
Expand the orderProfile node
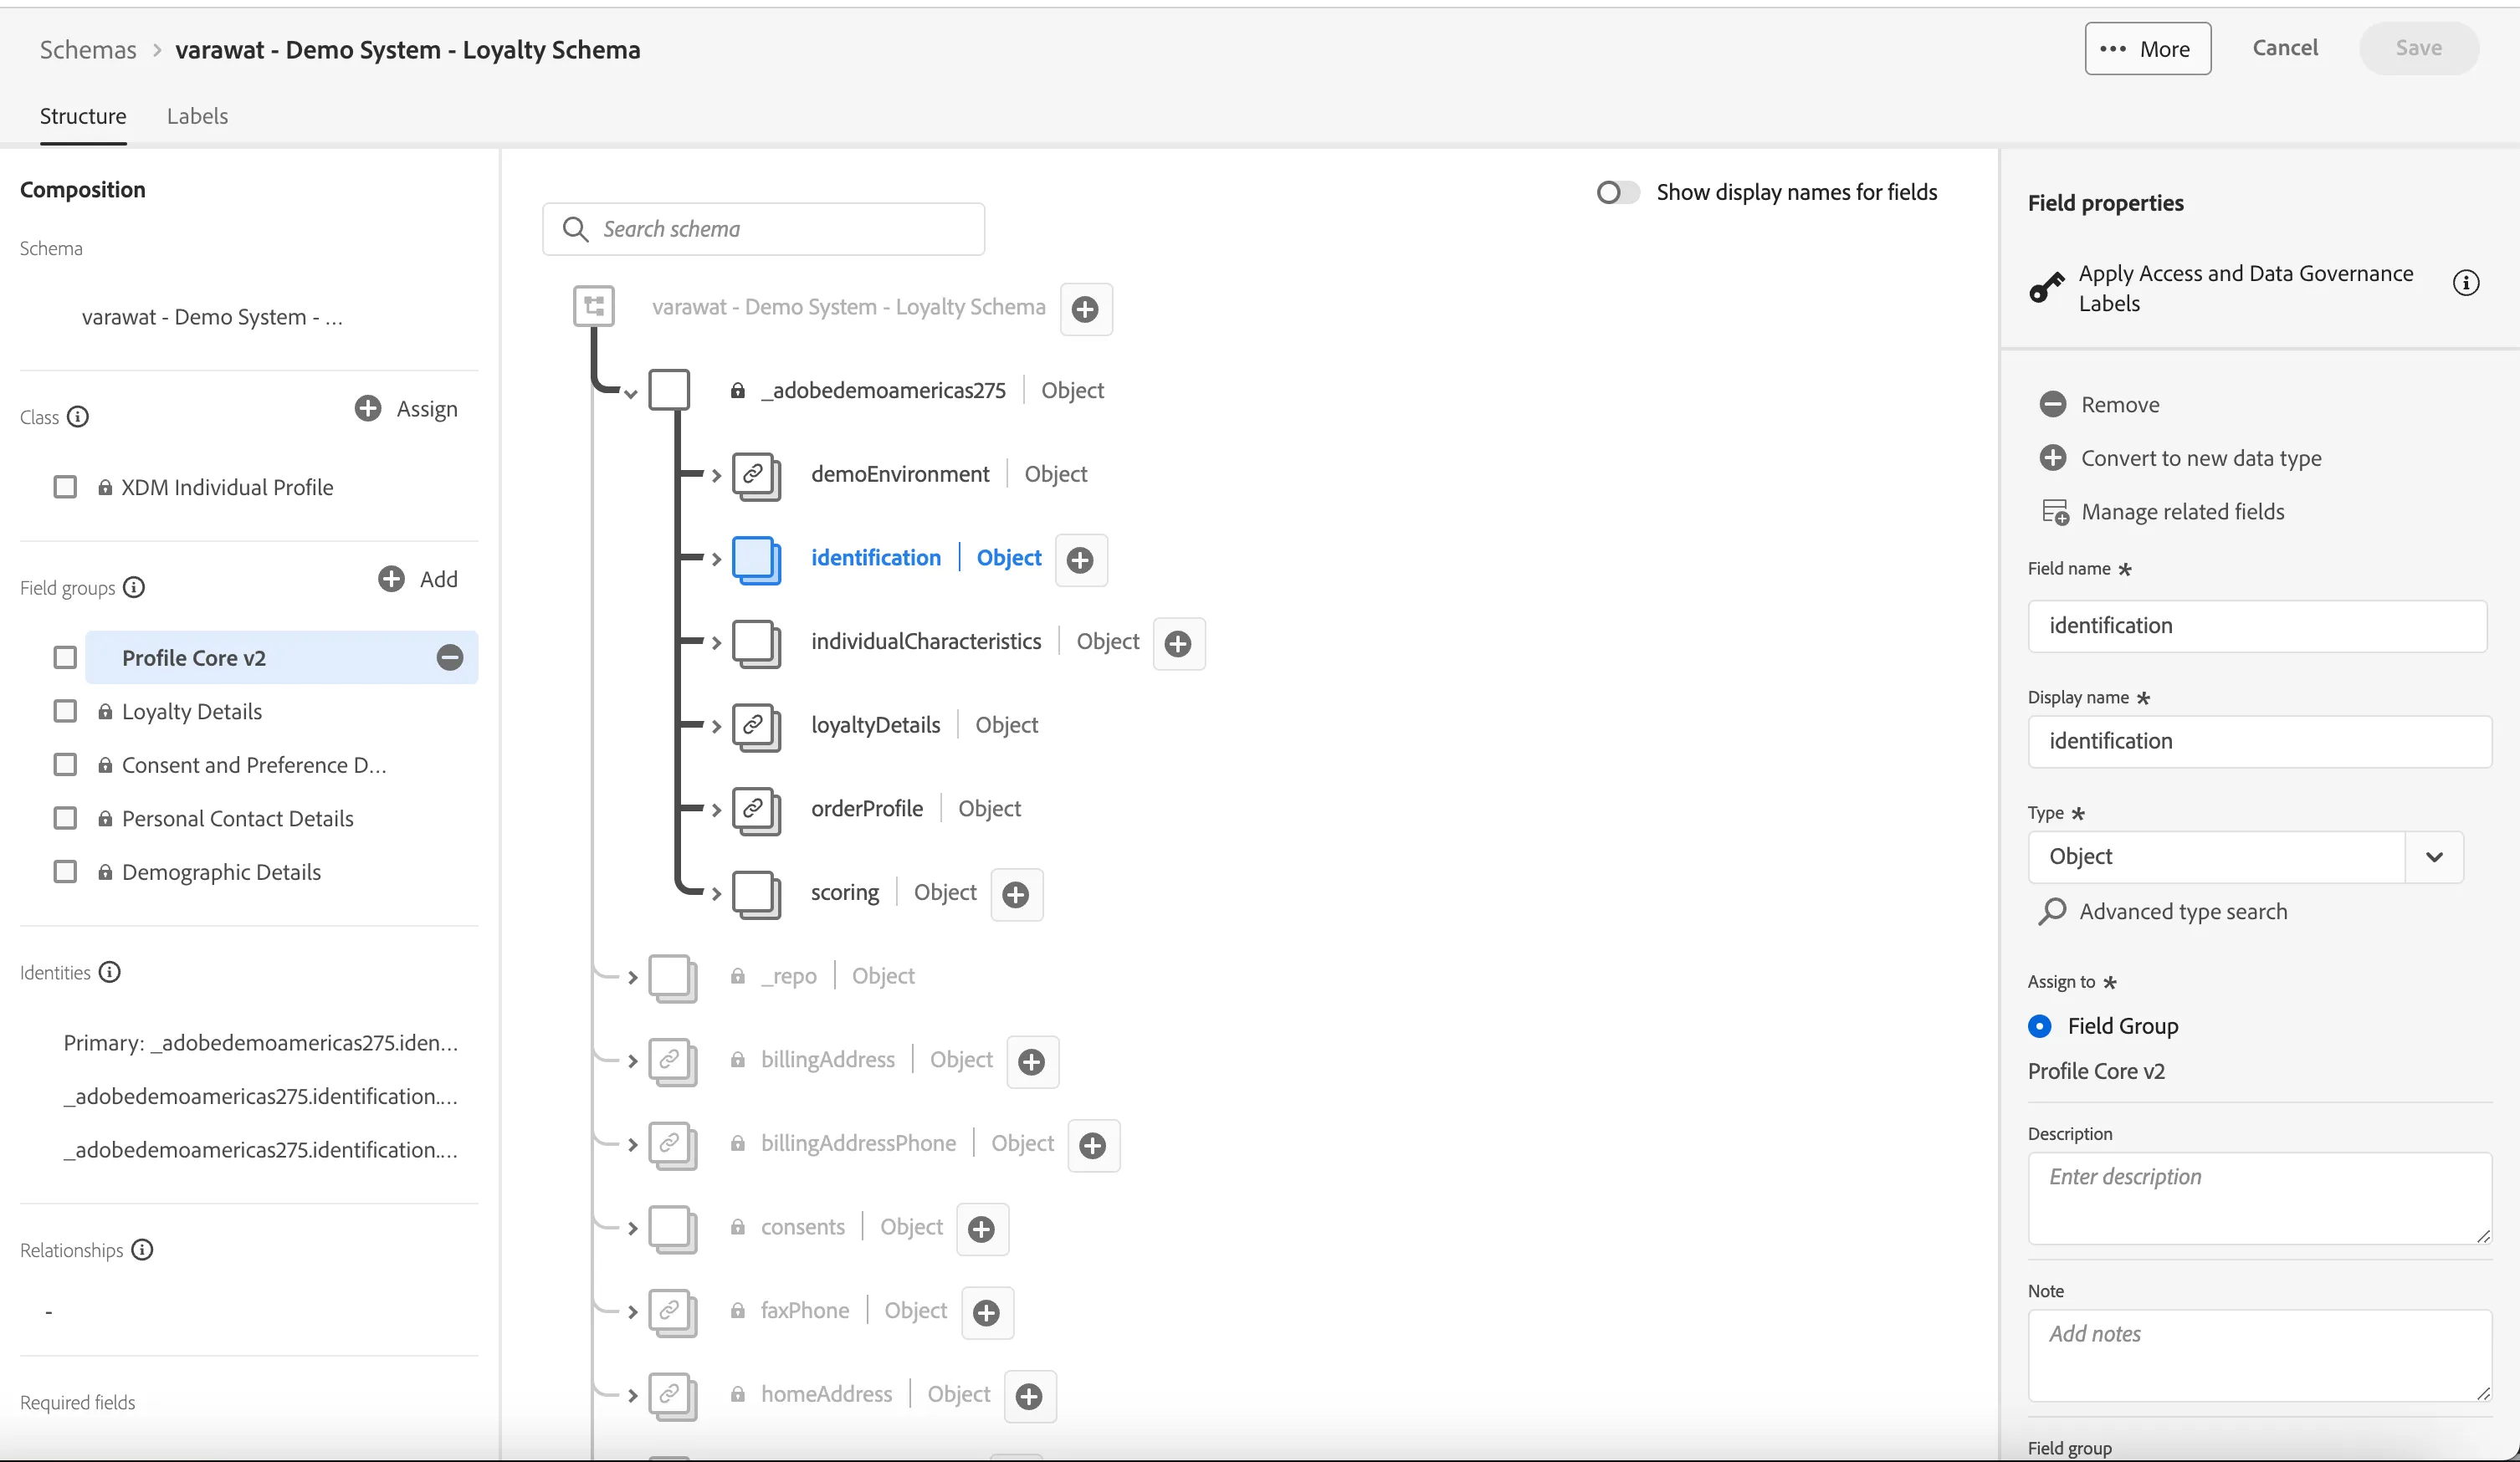coord(716,810)
